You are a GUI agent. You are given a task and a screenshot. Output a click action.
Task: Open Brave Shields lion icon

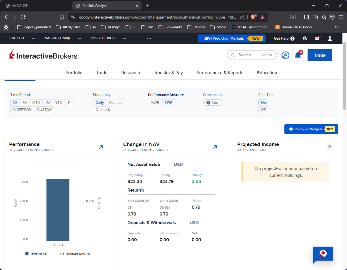253,17
